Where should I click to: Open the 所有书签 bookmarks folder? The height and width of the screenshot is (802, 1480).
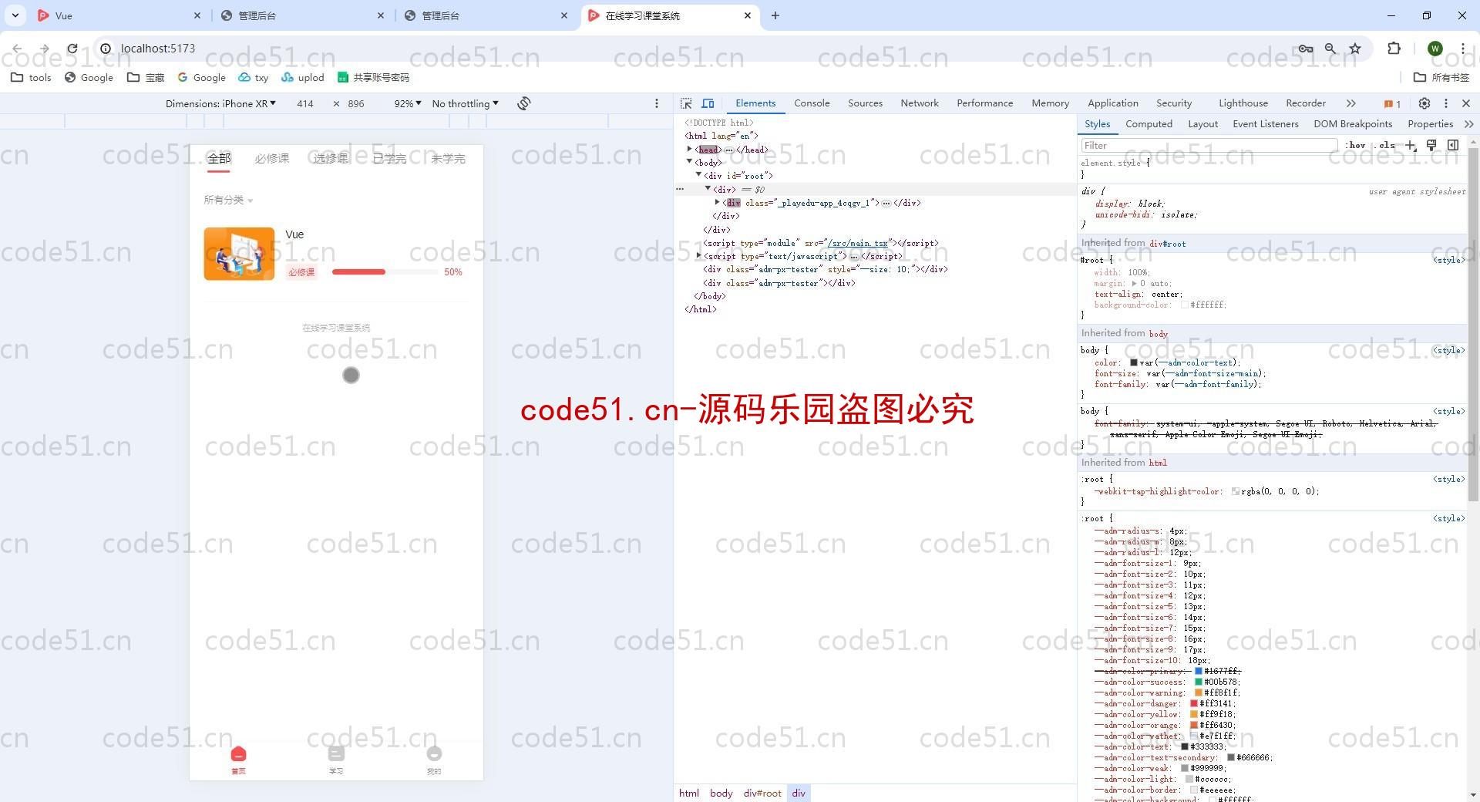point(1441,77)
